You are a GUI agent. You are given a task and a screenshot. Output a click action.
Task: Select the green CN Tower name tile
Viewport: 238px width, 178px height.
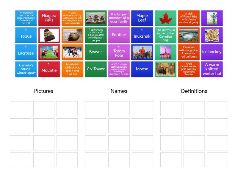[95, 69]
